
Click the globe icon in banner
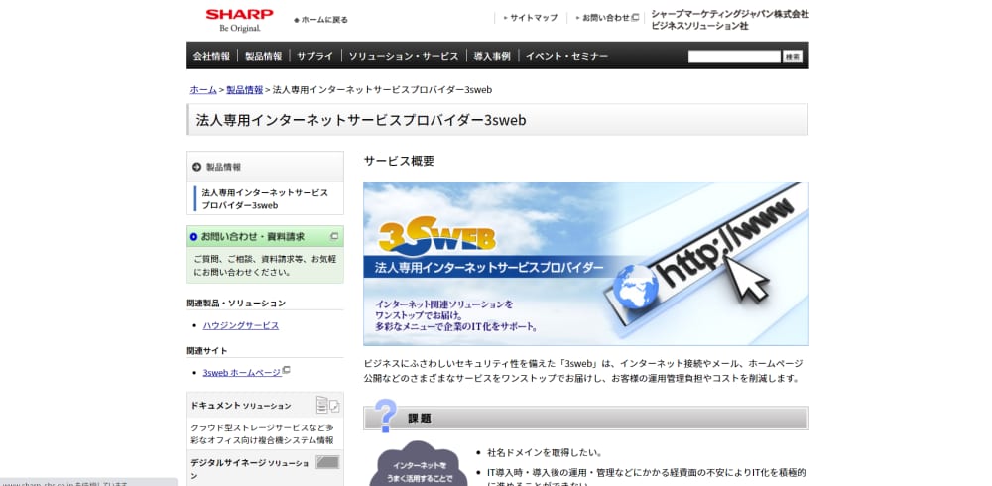click(636, 286)
